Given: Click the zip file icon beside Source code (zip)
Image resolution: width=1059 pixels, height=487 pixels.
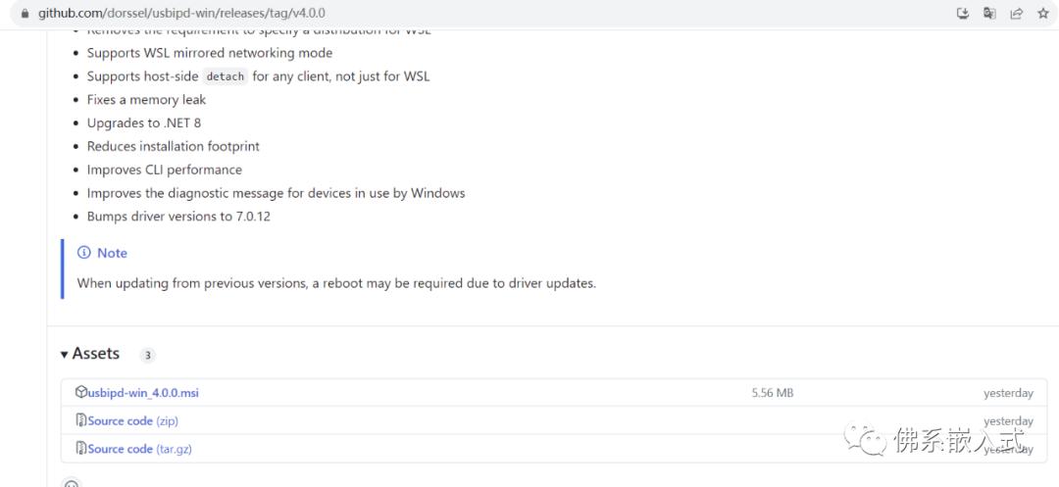Looking at the screenshot, I should 81,420.
